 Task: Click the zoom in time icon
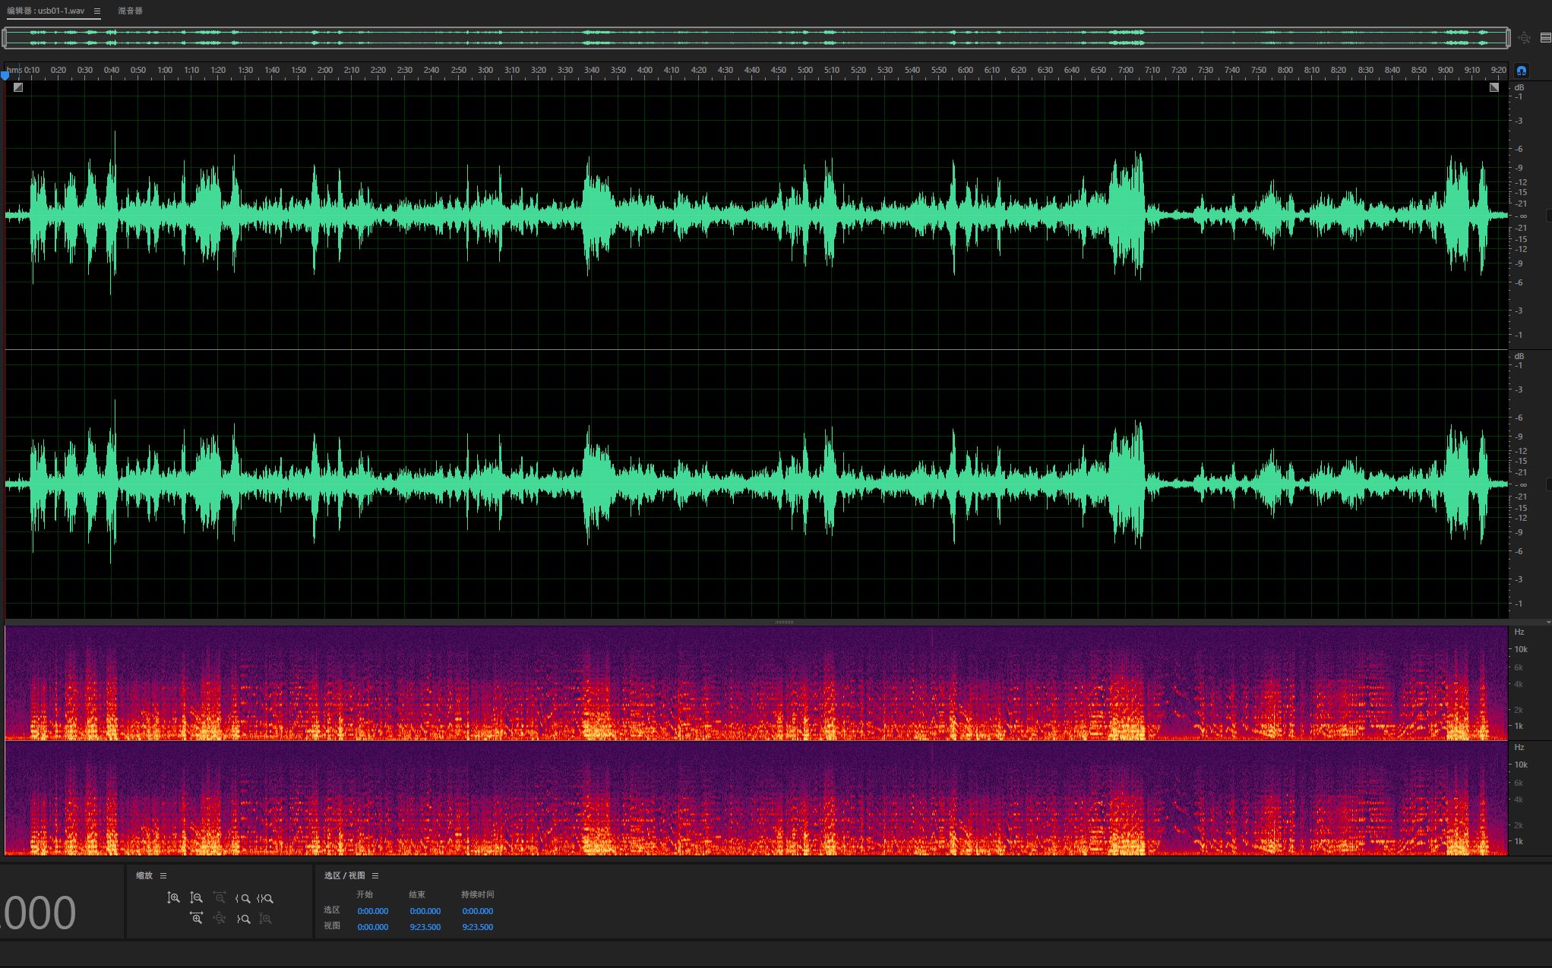pos(197,919)
